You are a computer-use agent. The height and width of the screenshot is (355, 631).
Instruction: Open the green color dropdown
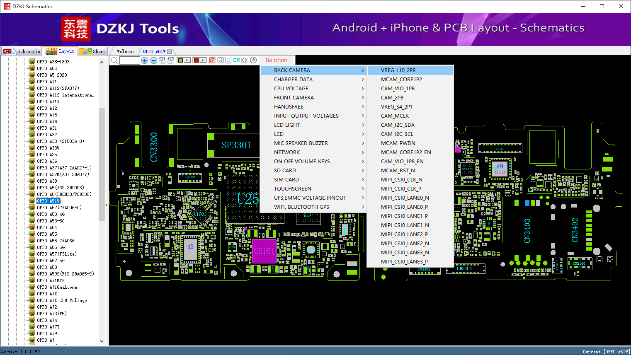click(x=184, y=60)
